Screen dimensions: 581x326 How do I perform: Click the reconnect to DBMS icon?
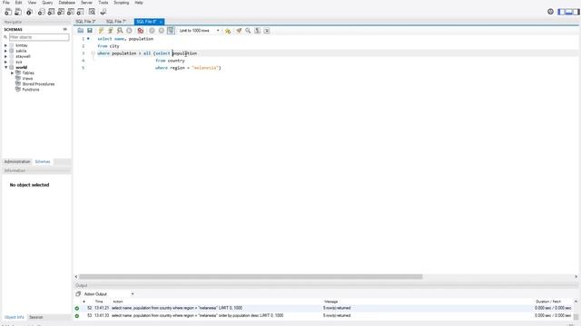tap(103, 12)
